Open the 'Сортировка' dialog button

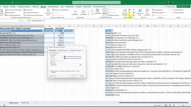tap(98, 12)
